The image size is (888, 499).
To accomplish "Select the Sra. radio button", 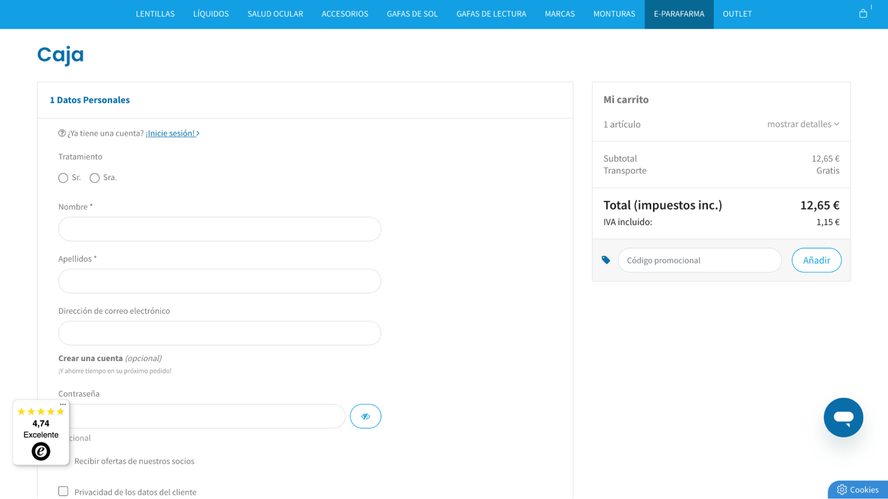I will [x=95, y=178].
